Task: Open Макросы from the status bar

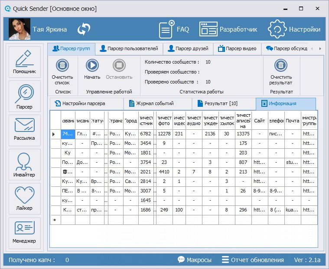Action: tap(195, 260)
